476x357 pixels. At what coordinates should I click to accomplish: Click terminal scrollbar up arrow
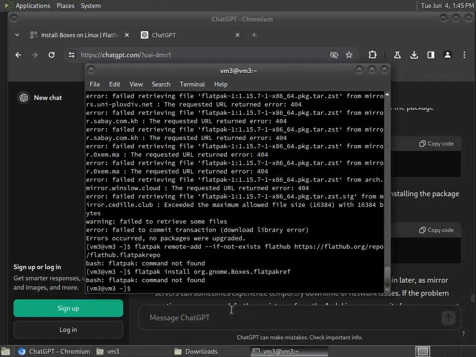pyautogui.click(x=387, y=95)
